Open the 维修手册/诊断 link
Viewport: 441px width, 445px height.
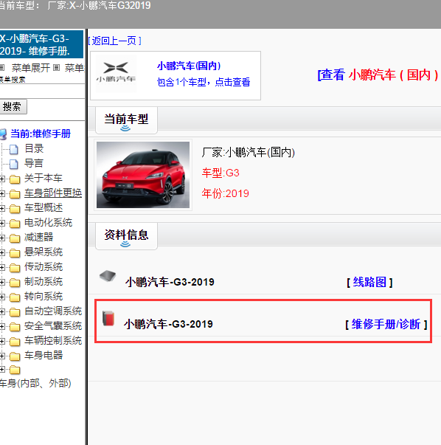click(386, 324)
